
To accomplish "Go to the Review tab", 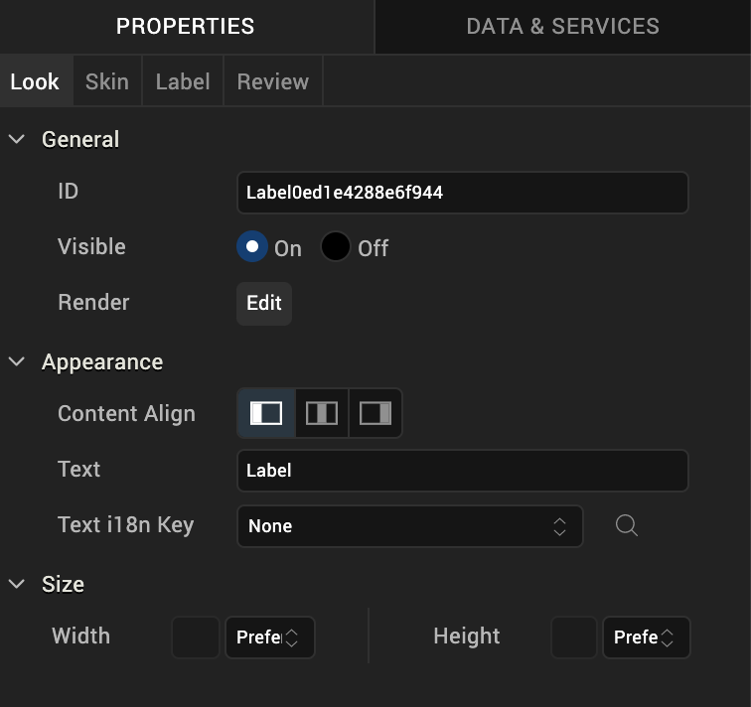I will coord(272,81).
